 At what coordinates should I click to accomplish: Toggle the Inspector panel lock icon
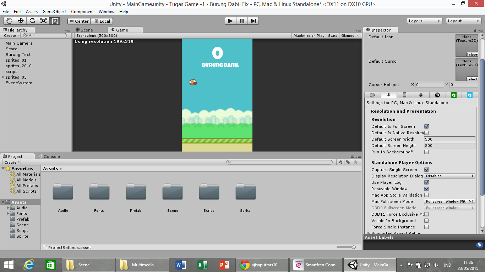point(475,30)
